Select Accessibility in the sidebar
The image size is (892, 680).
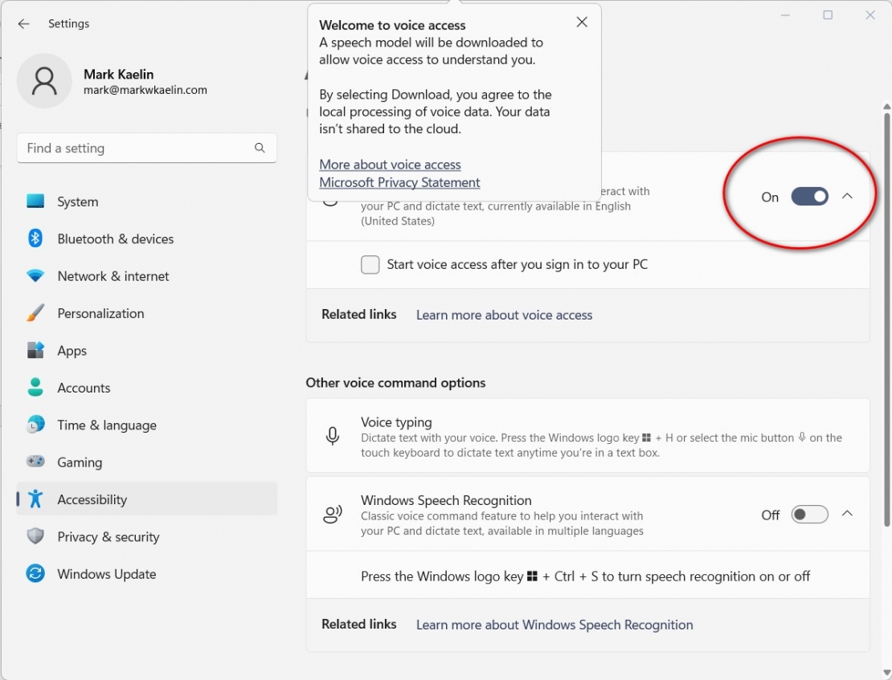(x=92, y=499)
